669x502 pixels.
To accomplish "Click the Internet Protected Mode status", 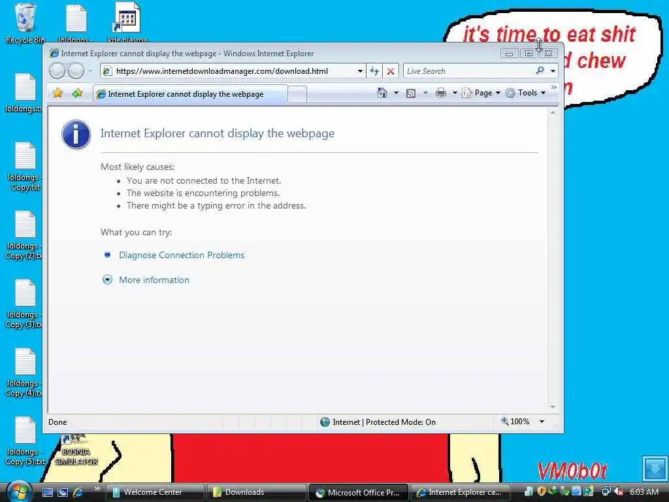I will point(378,422).
